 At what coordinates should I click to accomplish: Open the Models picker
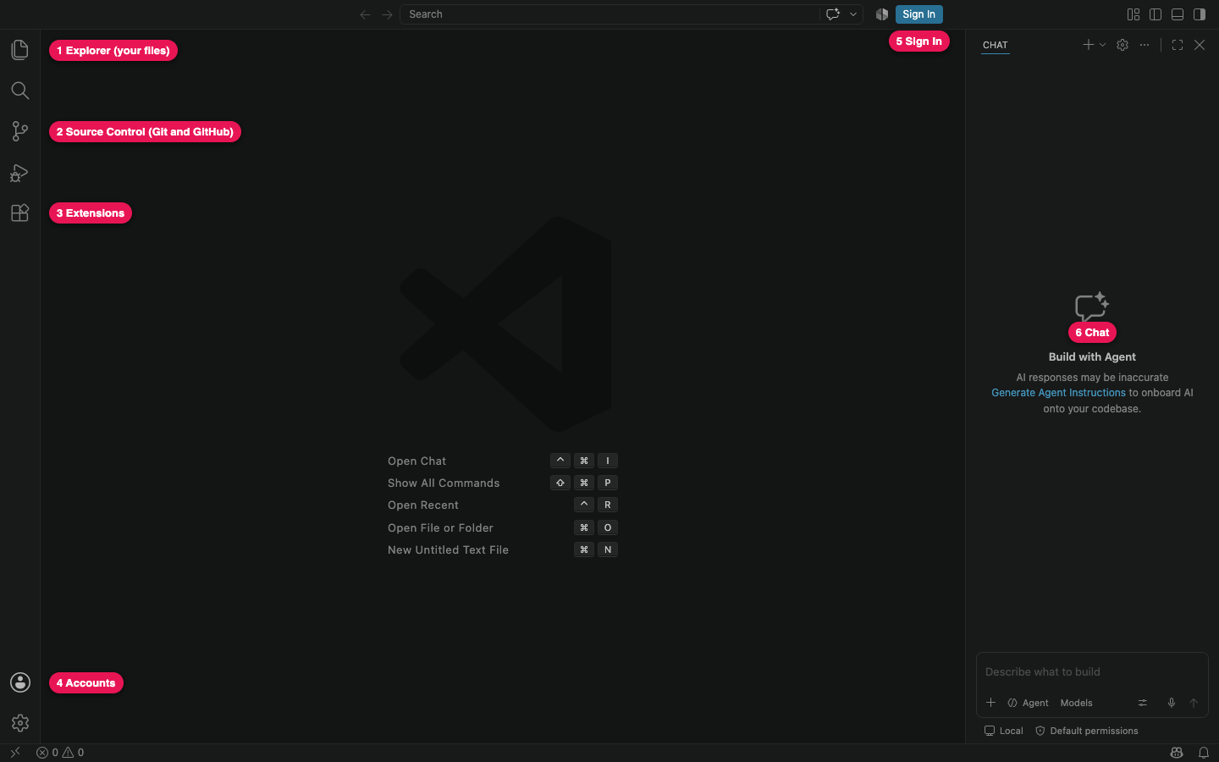1076,703
